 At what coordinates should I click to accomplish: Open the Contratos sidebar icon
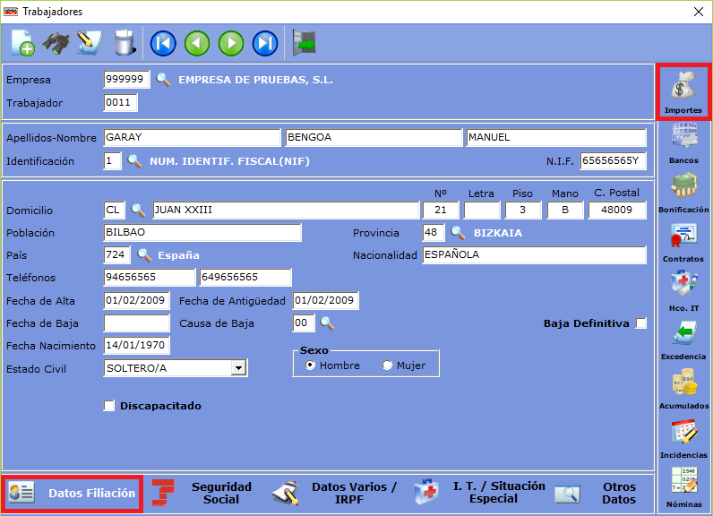pyautogui.click(x=683, y=242)
